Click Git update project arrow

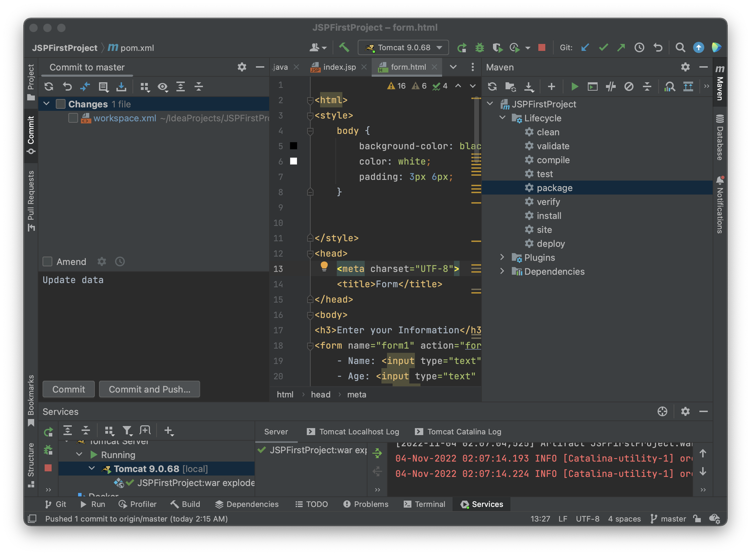click(x=585, y=47)
